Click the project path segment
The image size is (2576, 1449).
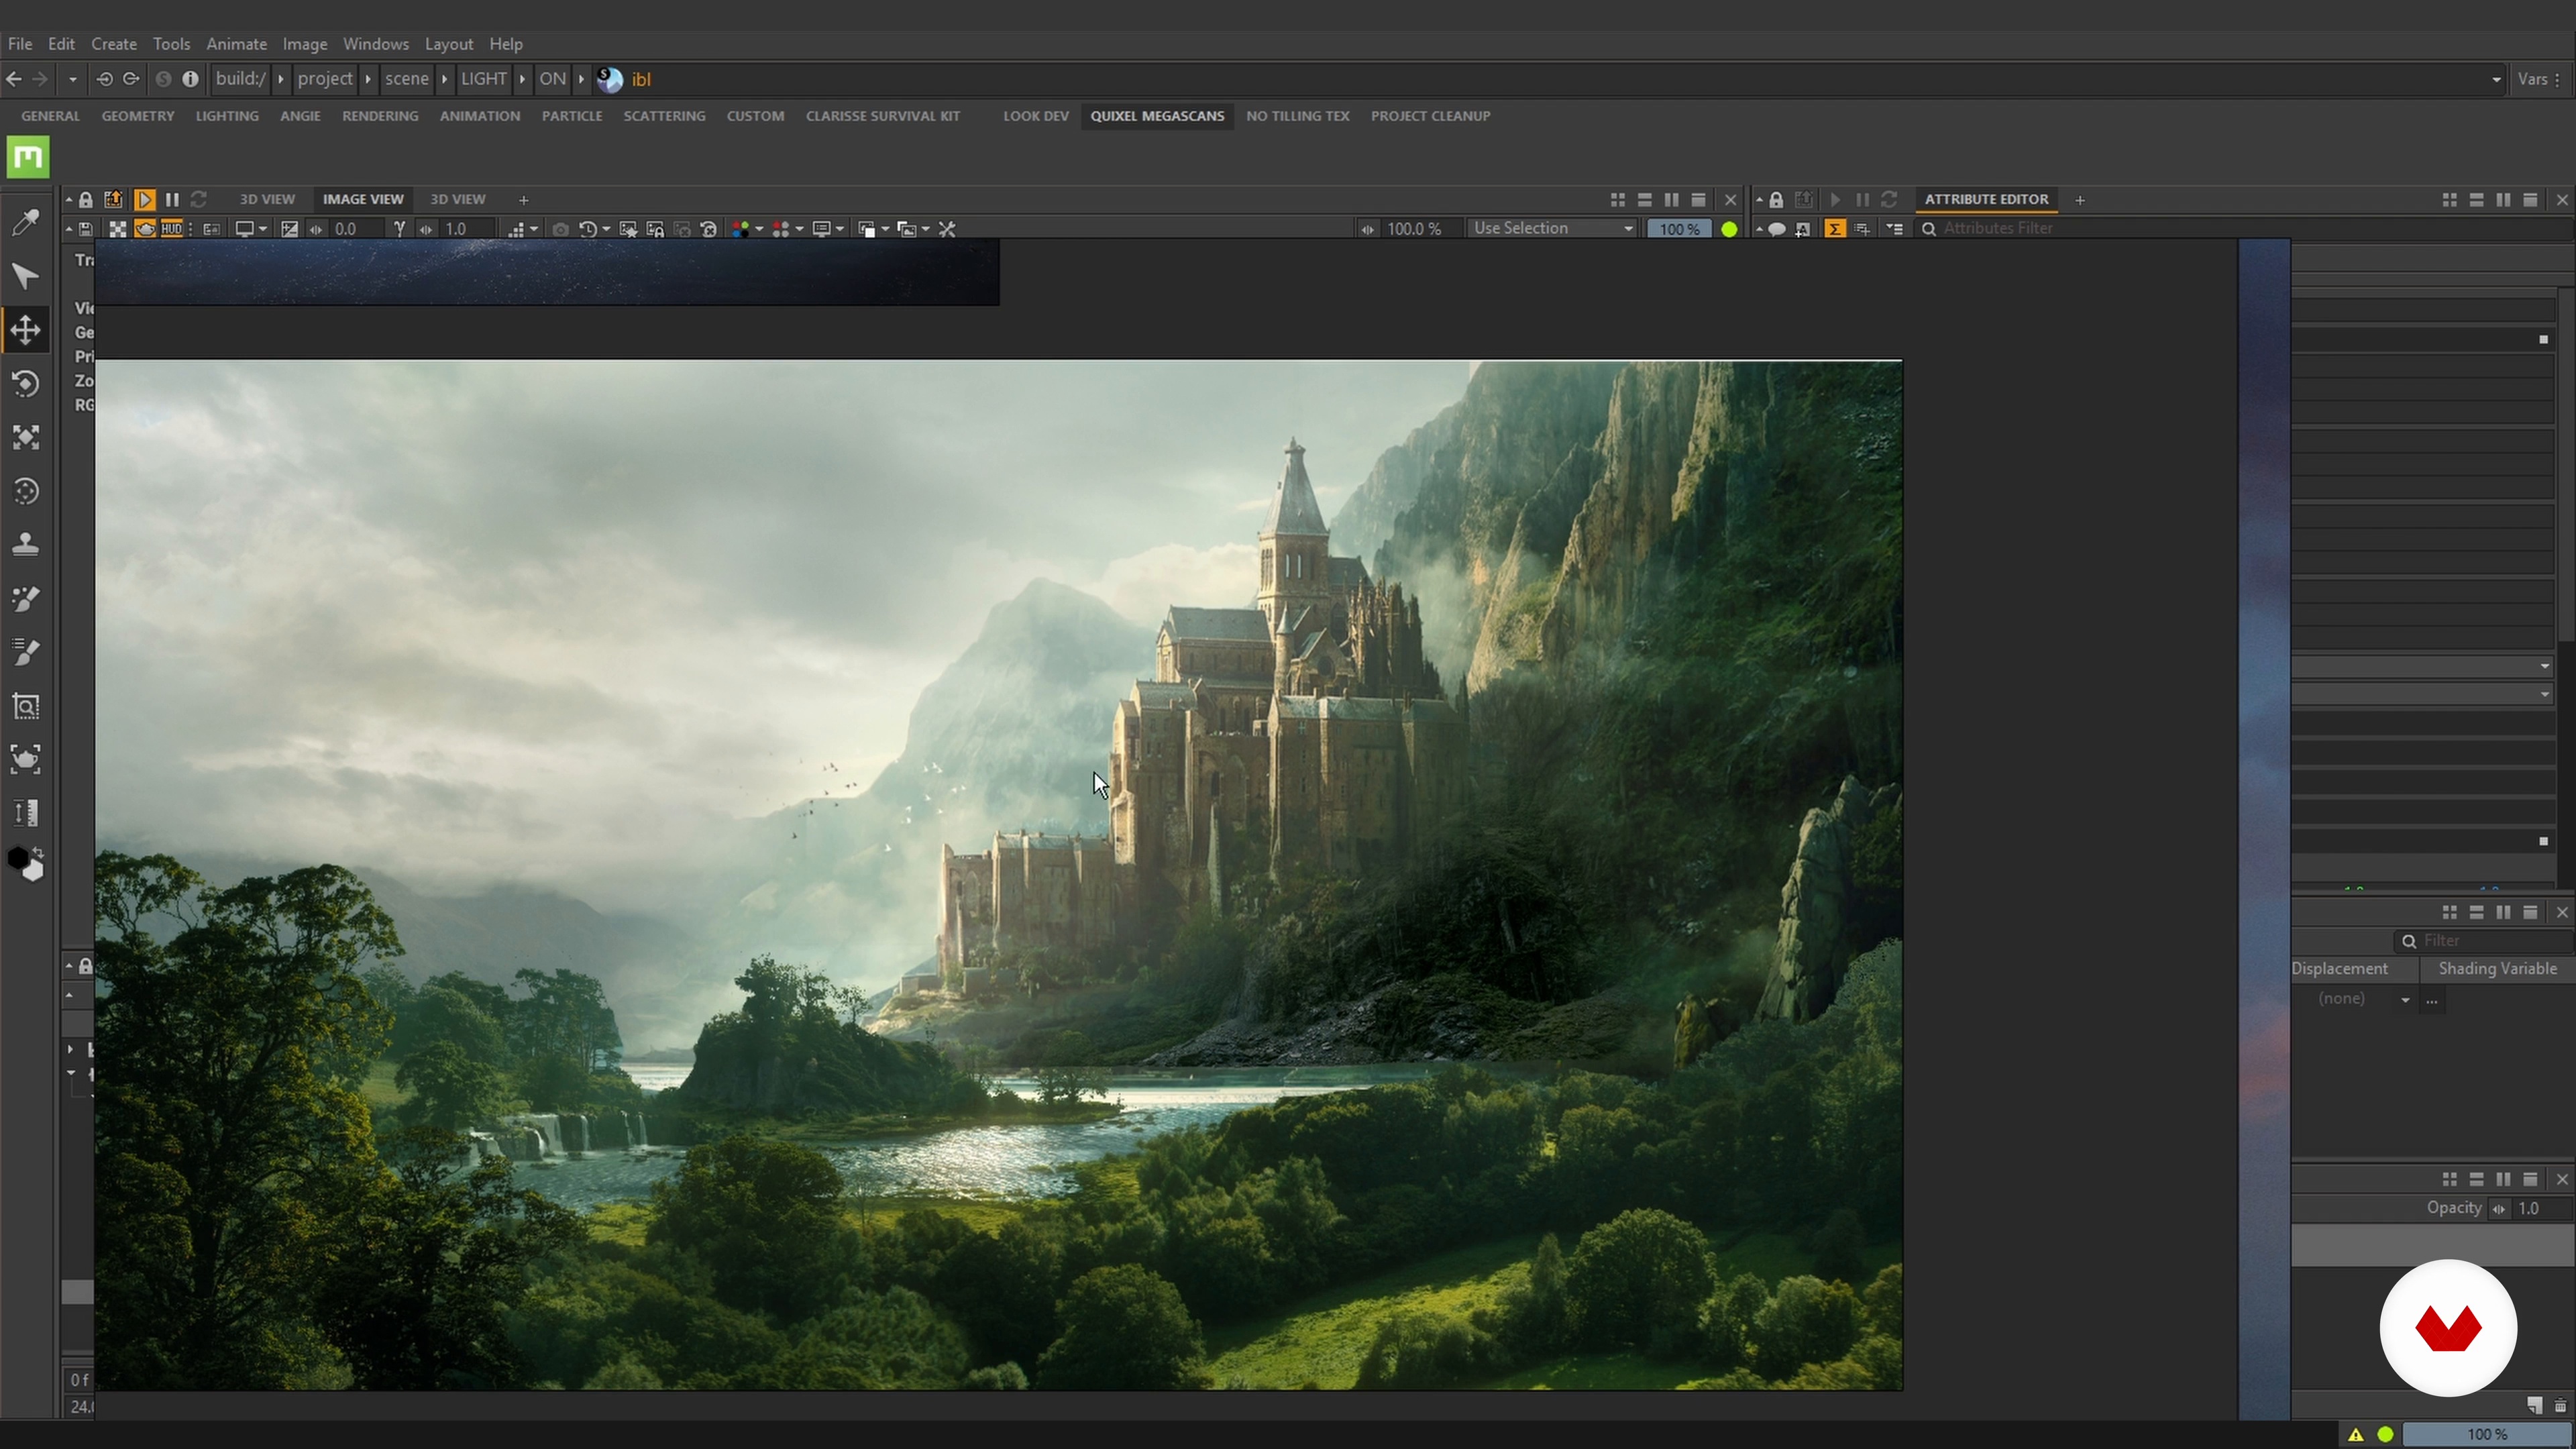coord(325,79)
